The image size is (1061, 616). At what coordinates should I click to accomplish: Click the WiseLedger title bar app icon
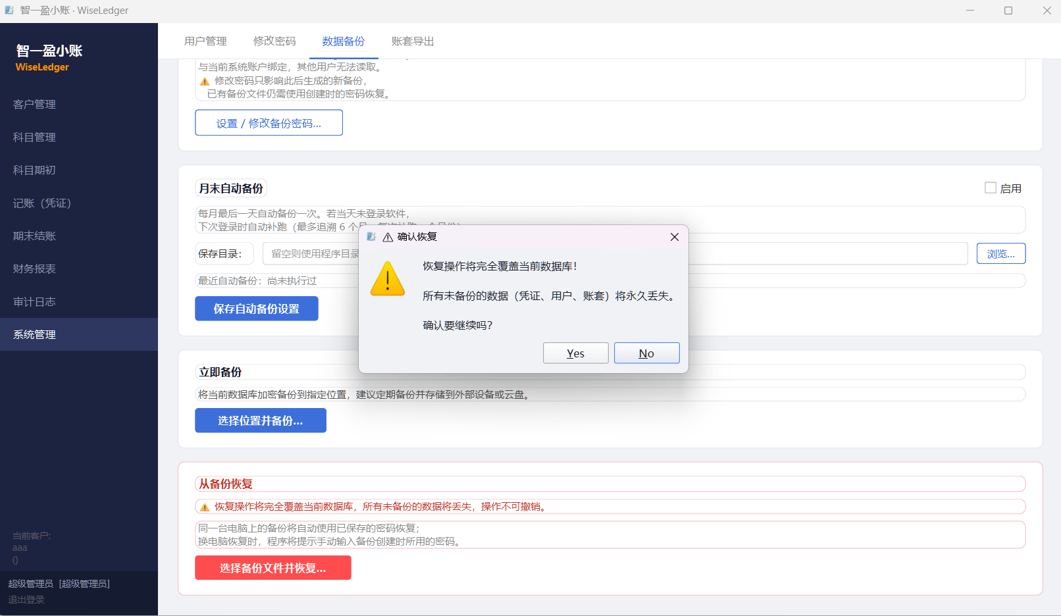tap(9, 11)
